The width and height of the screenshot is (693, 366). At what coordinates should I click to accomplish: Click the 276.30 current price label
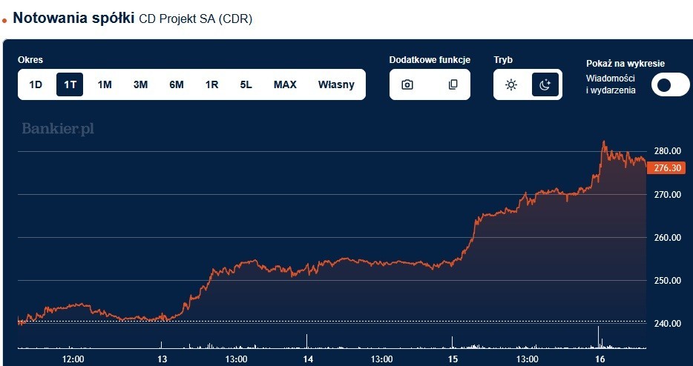[668, 168]
